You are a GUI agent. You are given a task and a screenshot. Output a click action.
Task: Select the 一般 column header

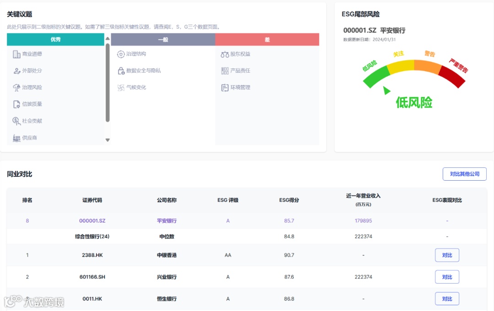[x=163, y=39]
